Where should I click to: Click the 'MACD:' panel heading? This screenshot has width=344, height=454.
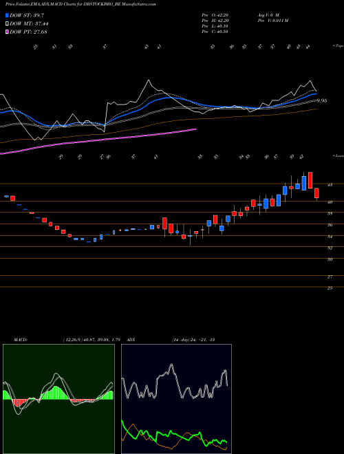20,340
